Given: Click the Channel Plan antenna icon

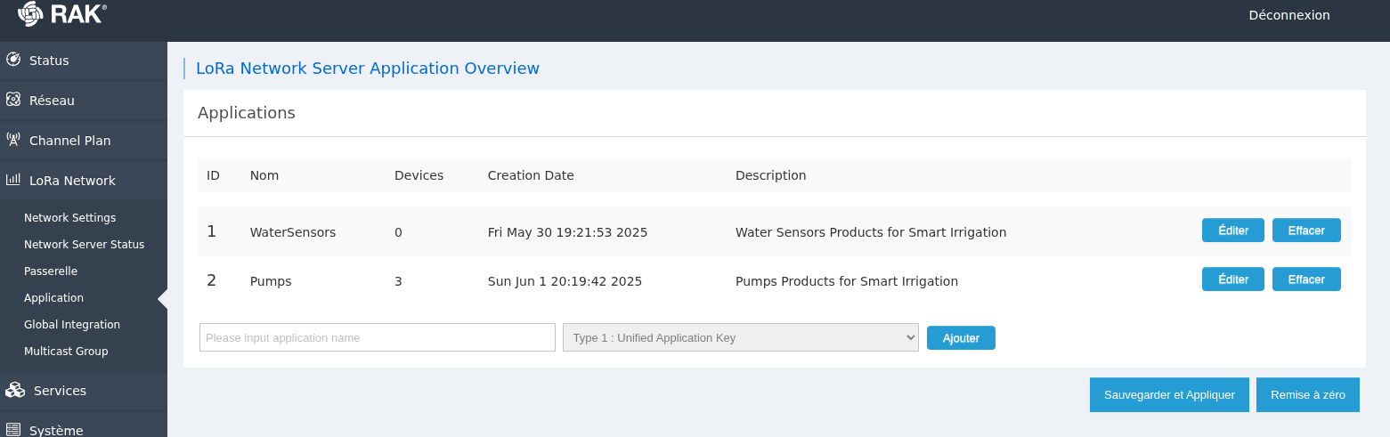Looking at the screenshot, I should coord(13,140).
